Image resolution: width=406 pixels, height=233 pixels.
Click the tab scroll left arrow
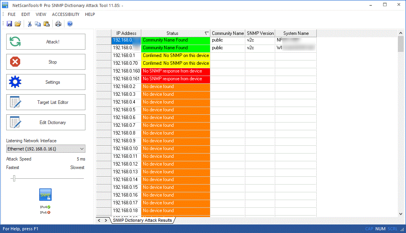[99, 220]
